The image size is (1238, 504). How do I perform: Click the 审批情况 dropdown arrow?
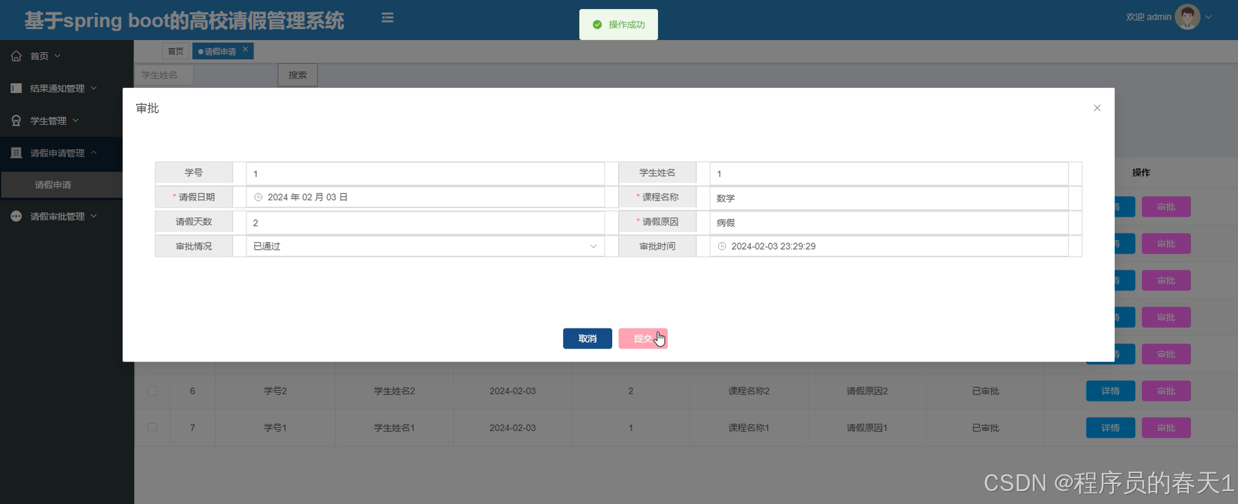coord(593,247)
